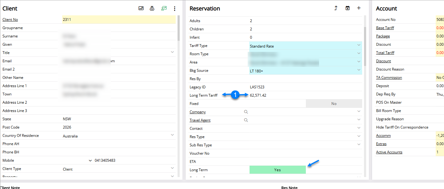Expand the Tariff Type dropdown
This screenshot has height=189, width=444.
(x=358, y=45)
